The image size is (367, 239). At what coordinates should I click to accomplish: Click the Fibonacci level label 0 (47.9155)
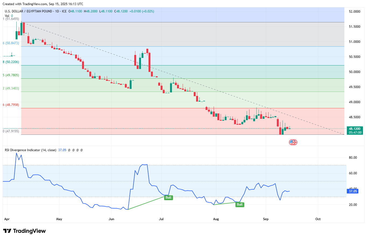[11, 131]
